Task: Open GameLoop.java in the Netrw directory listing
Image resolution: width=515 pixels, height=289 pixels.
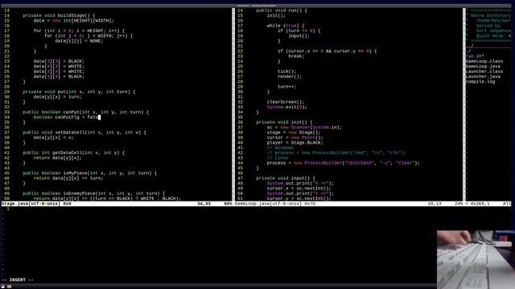Action: click(x=483, y=66)
